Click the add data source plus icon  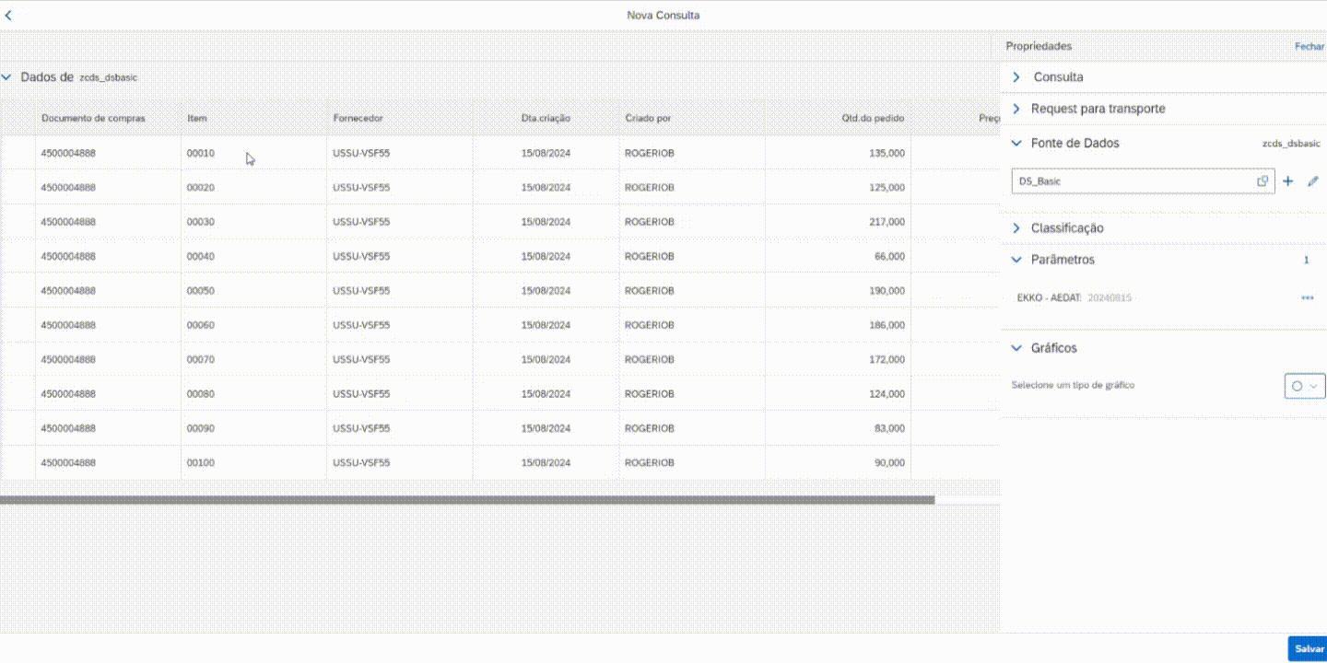coord(1288,181)
